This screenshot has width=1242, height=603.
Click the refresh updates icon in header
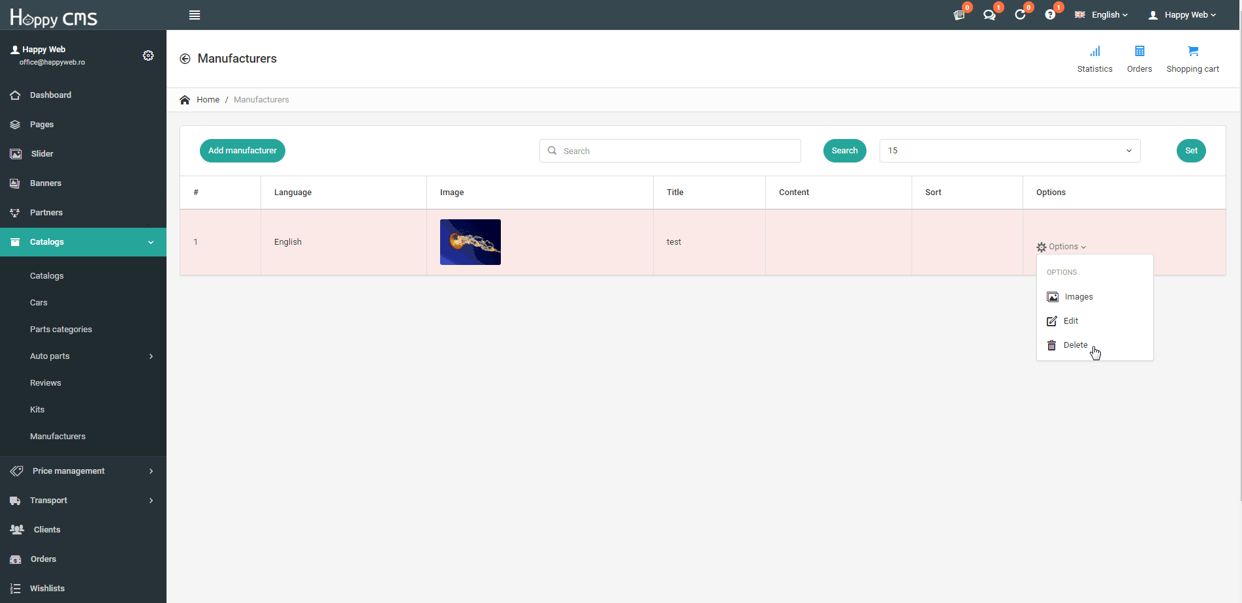pos(1020,15)
